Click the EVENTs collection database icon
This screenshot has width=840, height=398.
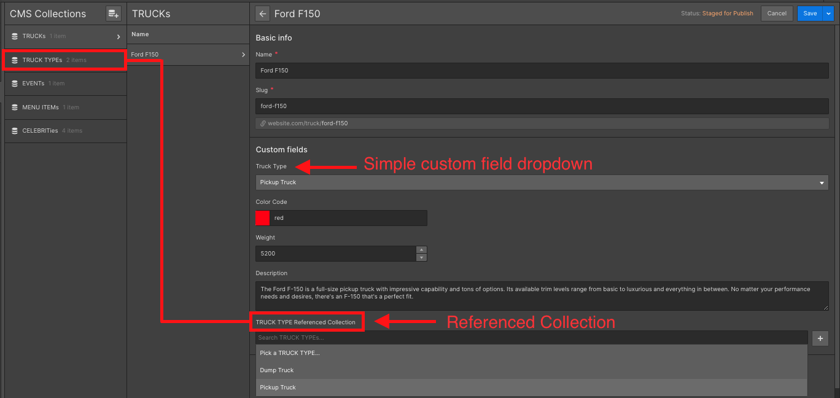click(15, 84)
